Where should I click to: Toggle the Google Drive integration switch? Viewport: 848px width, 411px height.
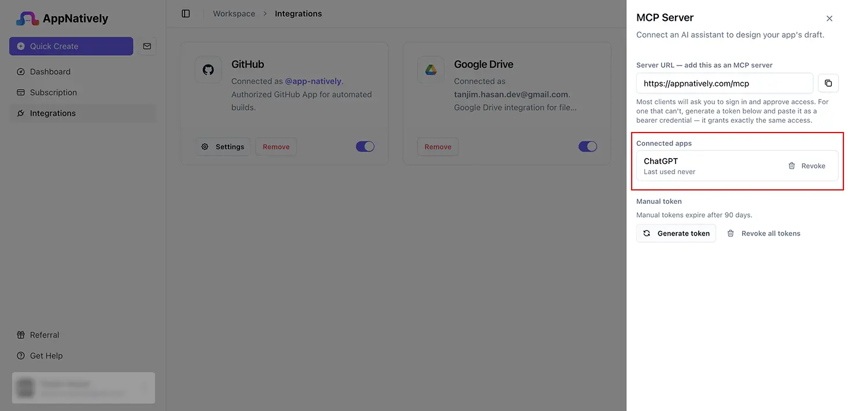tap(588, 146)
